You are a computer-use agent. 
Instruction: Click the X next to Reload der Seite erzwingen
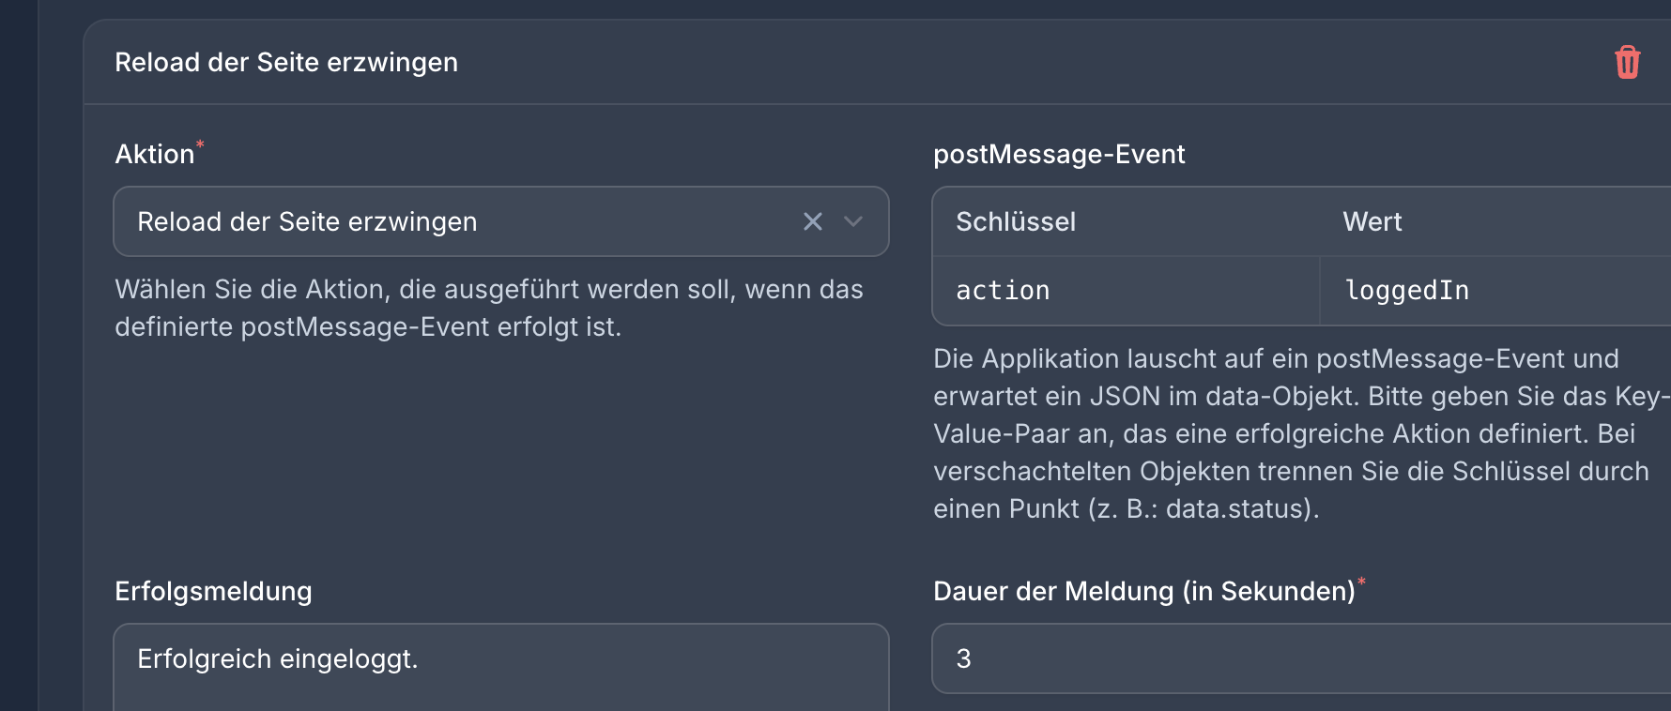point(813,221)
